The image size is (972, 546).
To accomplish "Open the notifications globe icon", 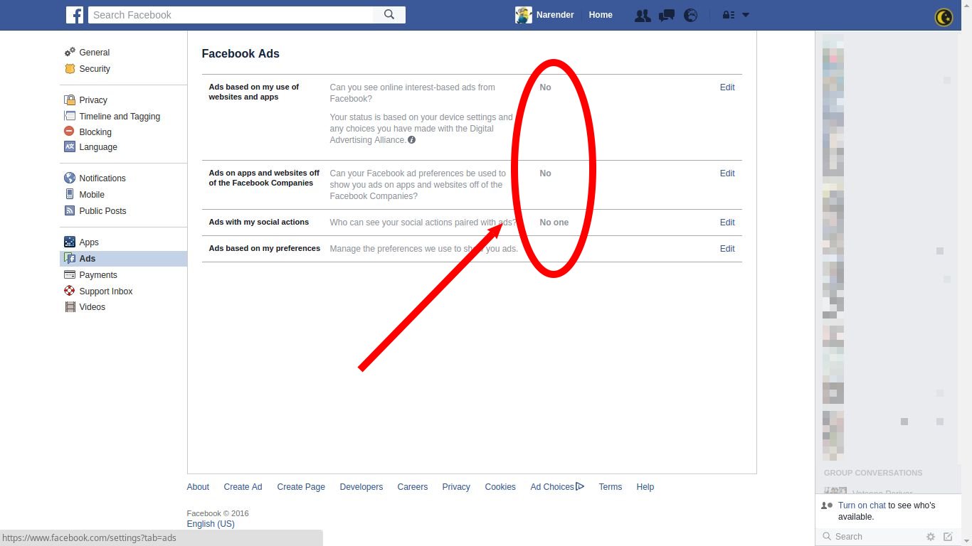I will [x=691, y=15].
